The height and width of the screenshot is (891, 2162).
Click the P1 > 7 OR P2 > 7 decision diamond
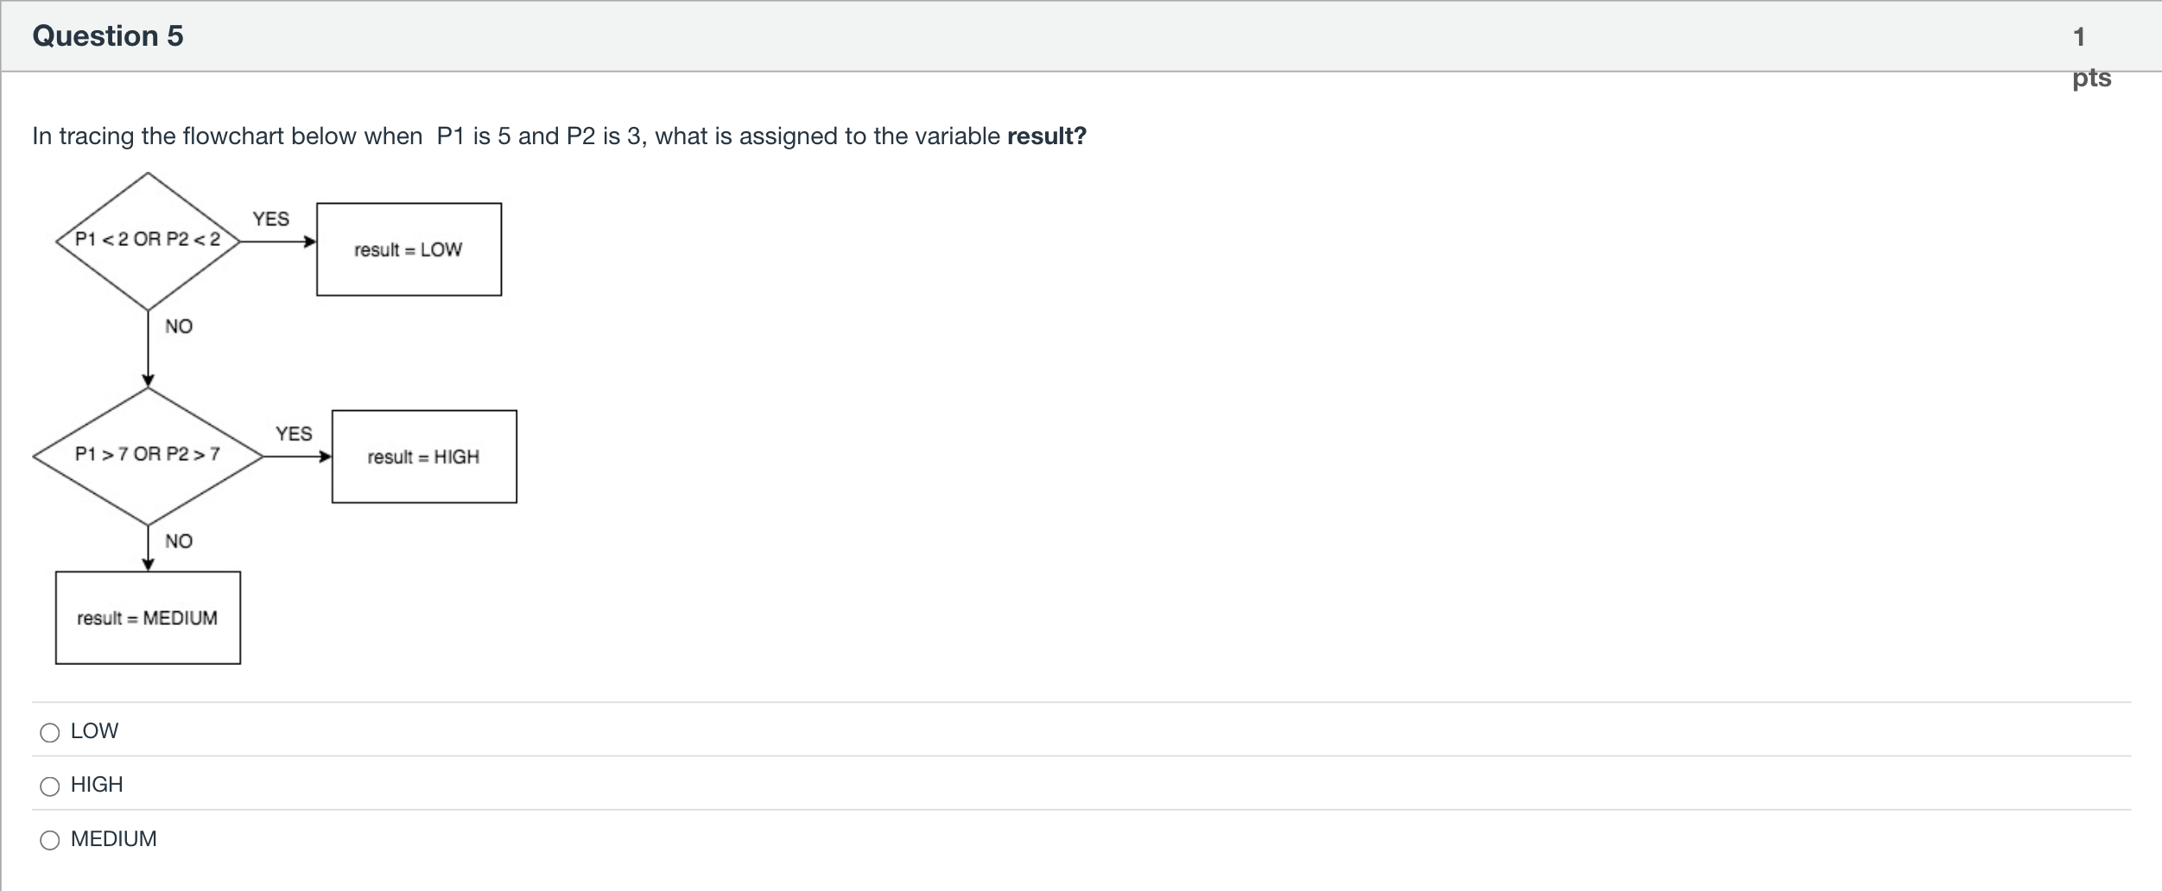148,456
